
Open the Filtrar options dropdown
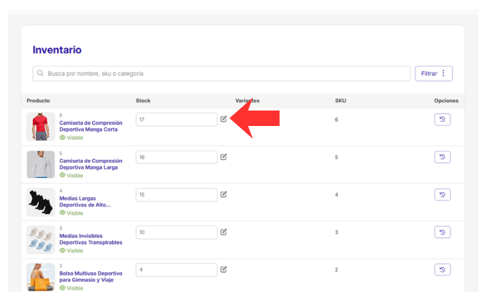(434, 73)
